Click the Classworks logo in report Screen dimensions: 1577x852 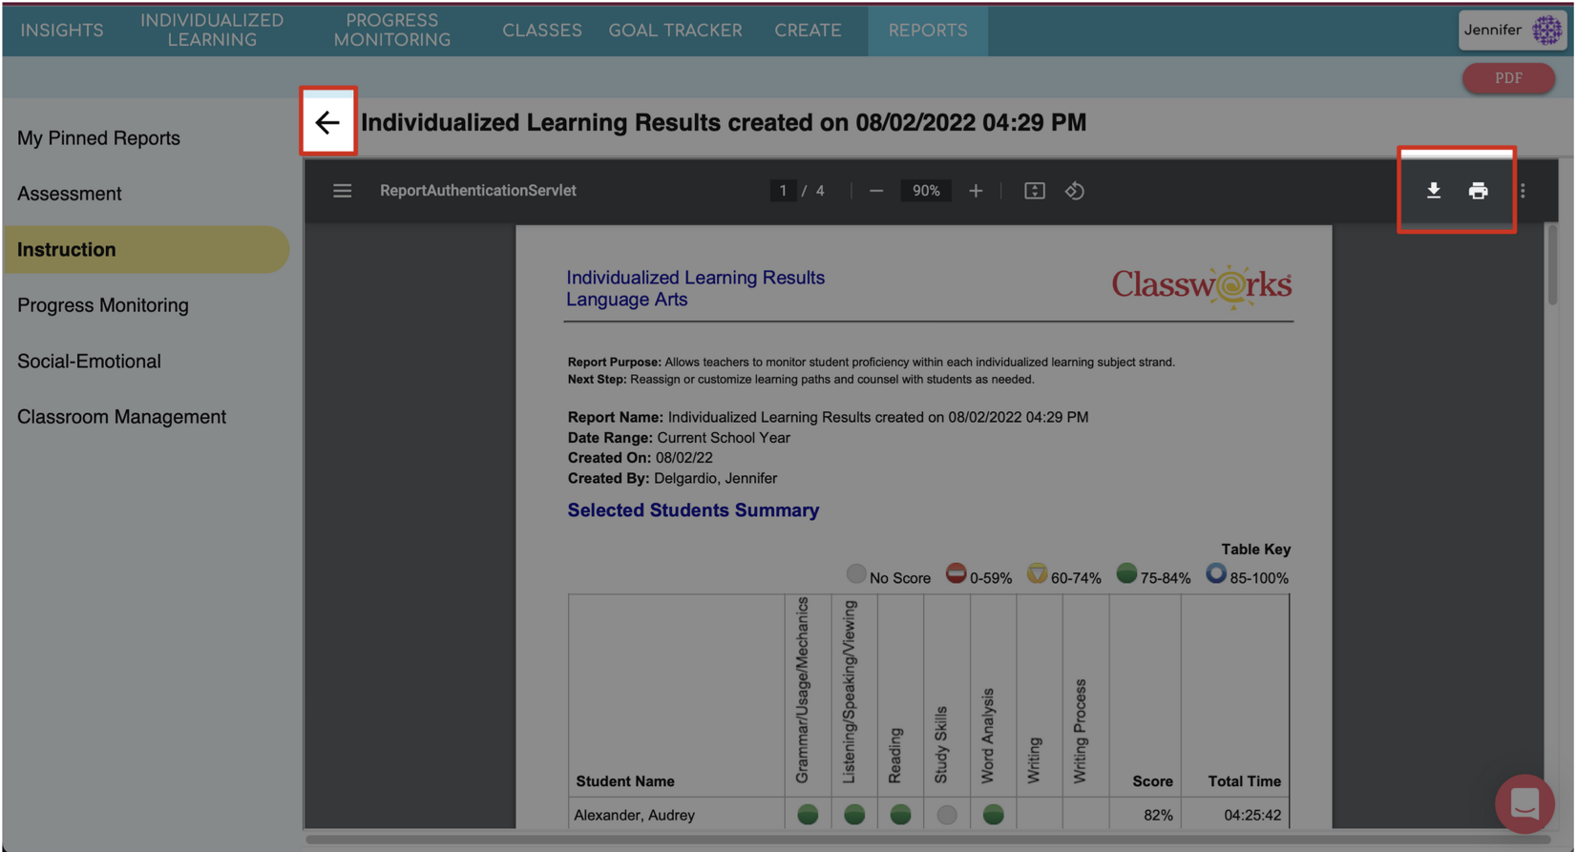click(x=1202, y=286)
